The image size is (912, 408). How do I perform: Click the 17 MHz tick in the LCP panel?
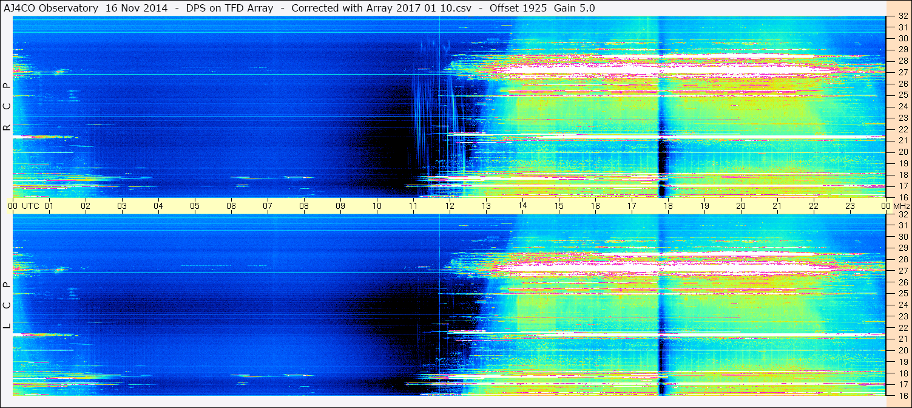point(902,384)
